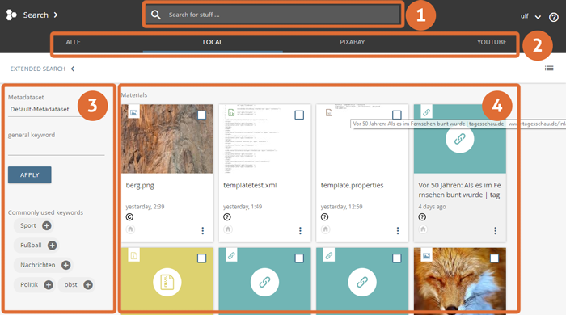
Task: Click license question icon on templatetest.xml
Action: pos(227,217)
